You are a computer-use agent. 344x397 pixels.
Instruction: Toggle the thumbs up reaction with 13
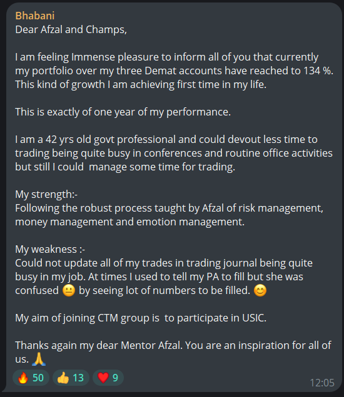point(71,378)
